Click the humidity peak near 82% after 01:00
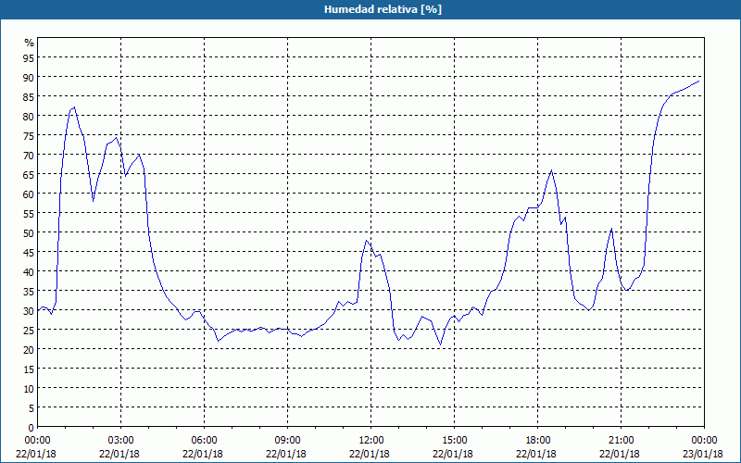This screenshot has height=463, width=741. point(74,107)
